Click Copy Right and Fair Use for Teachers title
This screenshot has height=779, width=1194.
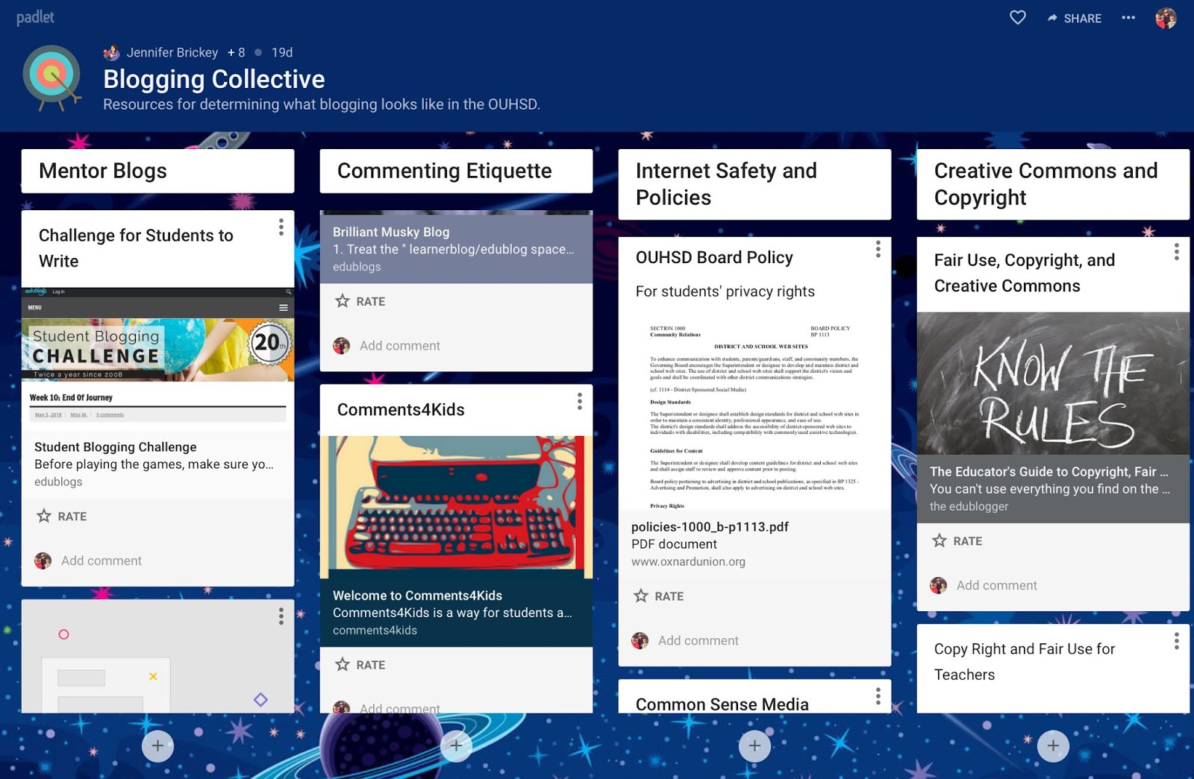point(1025,662)
